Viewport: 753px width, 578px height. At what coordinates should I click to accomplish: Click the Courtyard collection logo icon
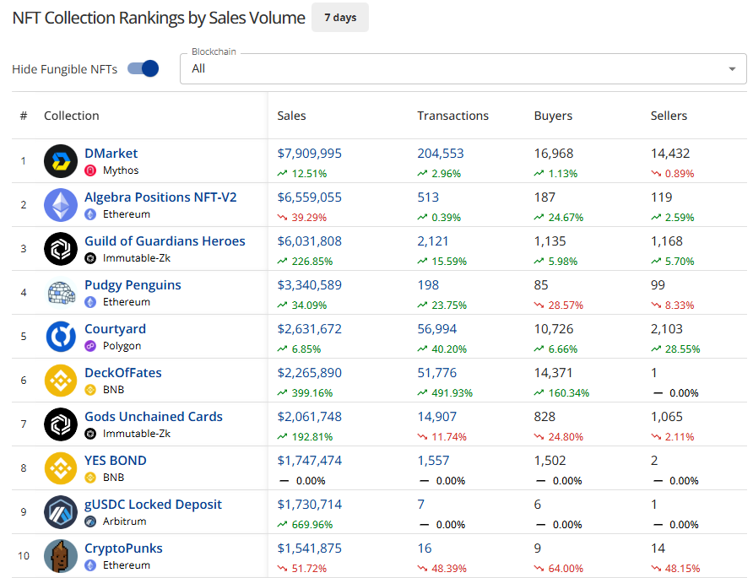click(x=61, y=337)
